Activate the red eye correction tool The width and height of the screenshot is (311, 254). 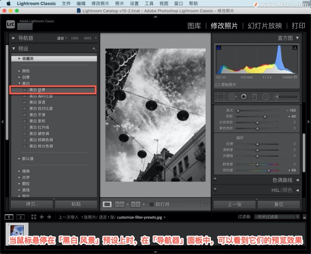pyautogui.click(x=243, y=96)
